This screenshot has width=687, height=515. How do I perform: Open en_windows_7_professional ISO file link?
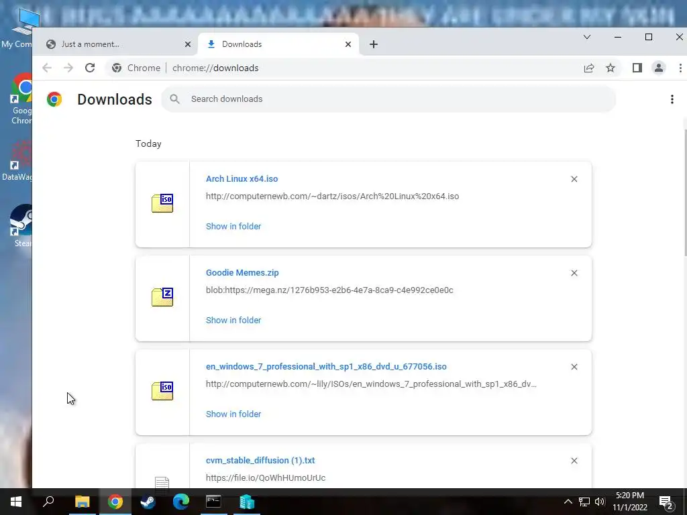[x=327, y=367]
